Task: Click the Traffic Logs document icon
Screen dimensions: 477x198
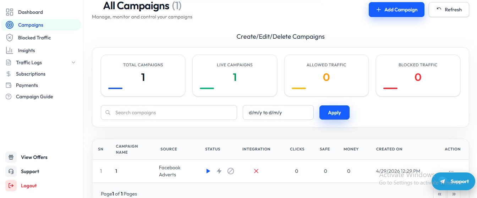Action: pyautogui.click(x=9, y=62)
